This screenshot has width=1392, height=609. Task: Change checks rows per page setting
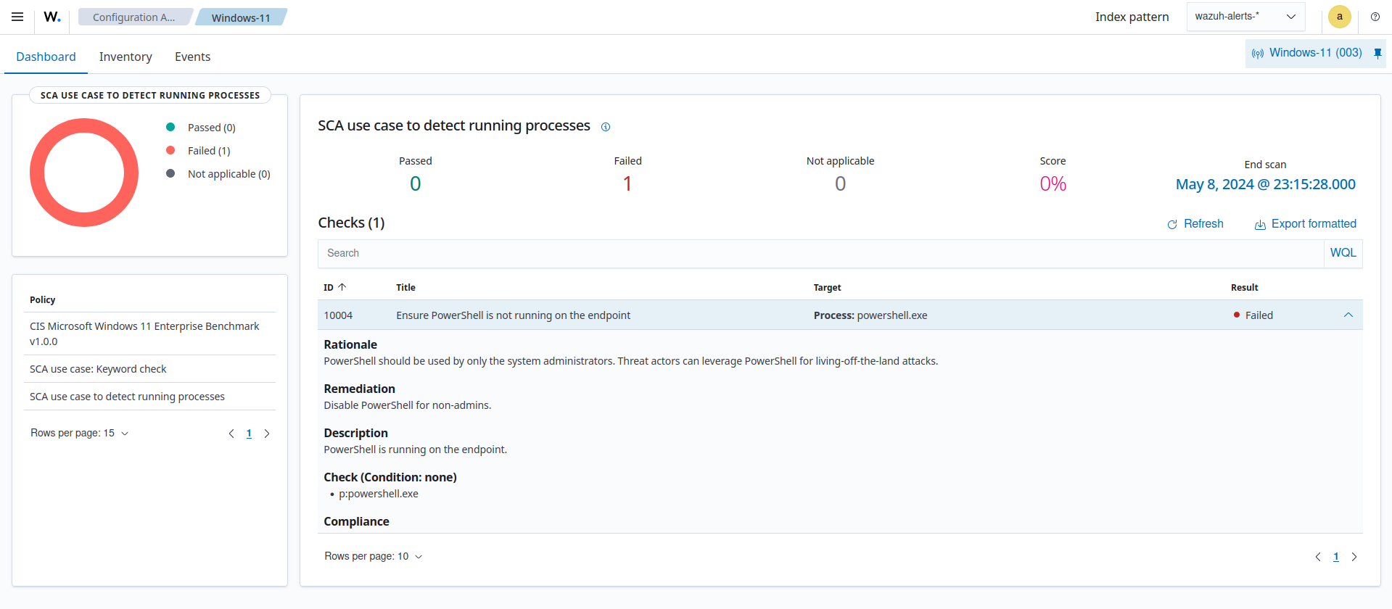[x=373, y=556]
